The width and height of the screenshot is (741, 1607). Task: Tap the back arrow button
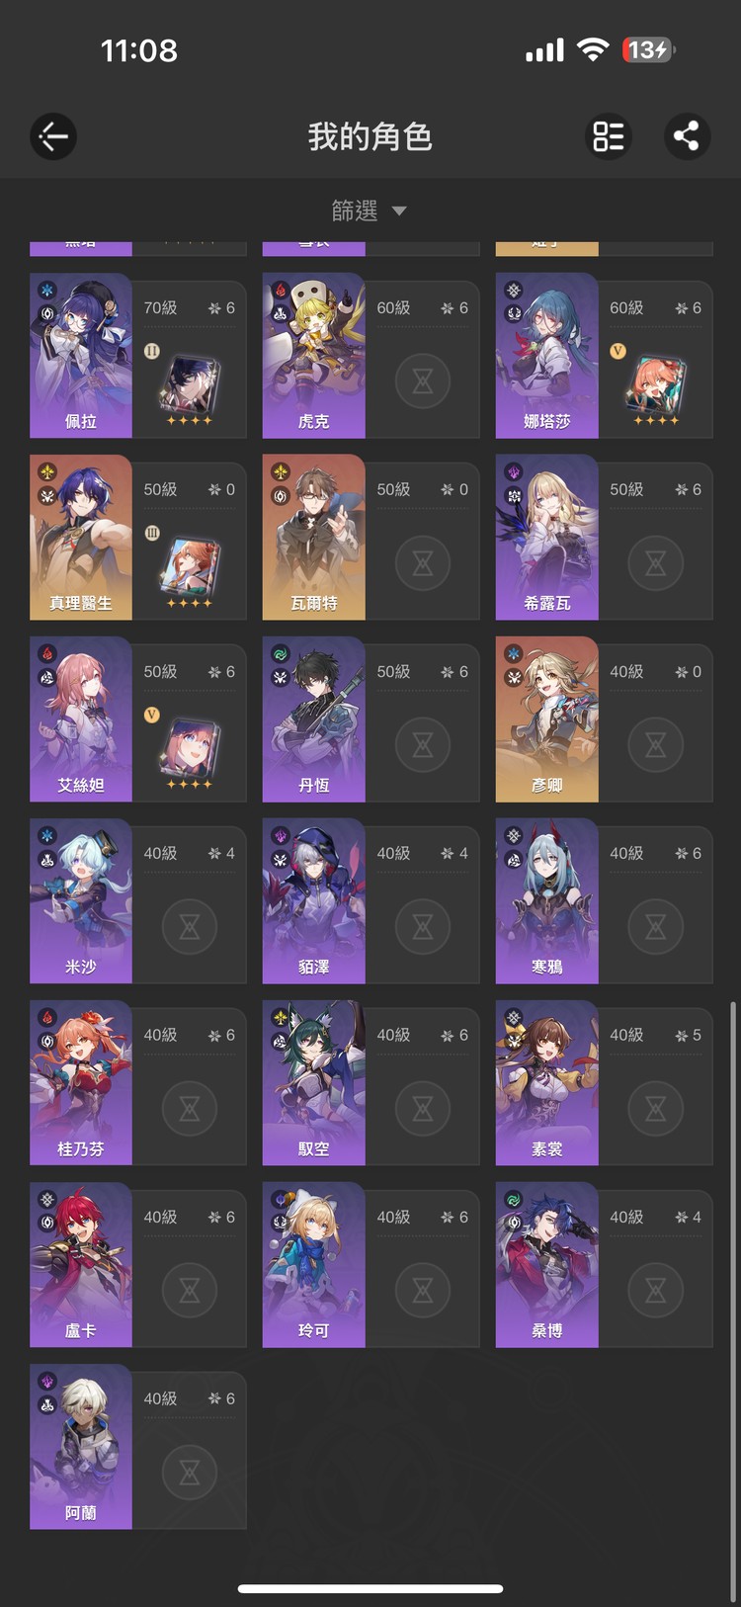click(x=53, y=136)
